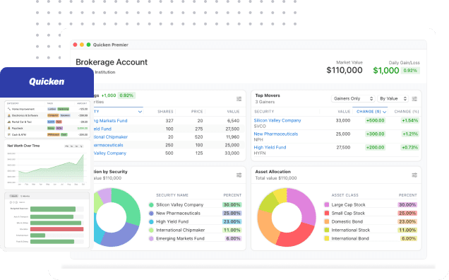Click the Electronics & Software category icon
The width and height of the screenshot is (449, 280).
pos(9,115)
